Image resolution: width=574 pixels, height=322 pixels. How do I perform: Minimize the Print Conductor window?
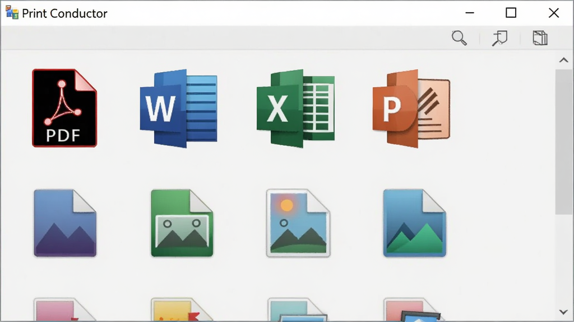pos(470,13)
